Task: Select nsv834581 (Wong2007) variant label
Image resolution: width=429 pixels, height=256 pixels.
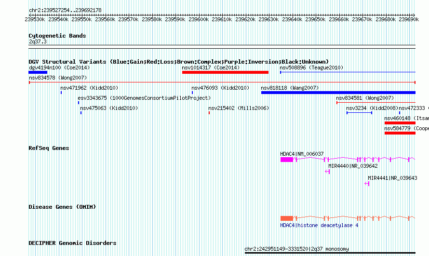Action: pyautogui.click(x=365, y=98)
